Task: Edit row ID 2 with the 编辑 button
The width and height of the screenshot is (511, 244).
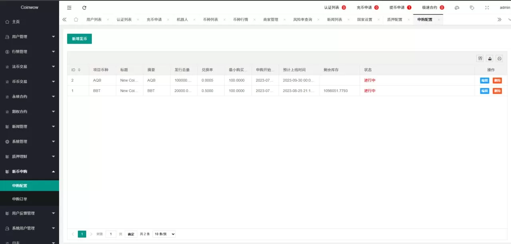Action: pyautogui.click(x=484, y=80)
